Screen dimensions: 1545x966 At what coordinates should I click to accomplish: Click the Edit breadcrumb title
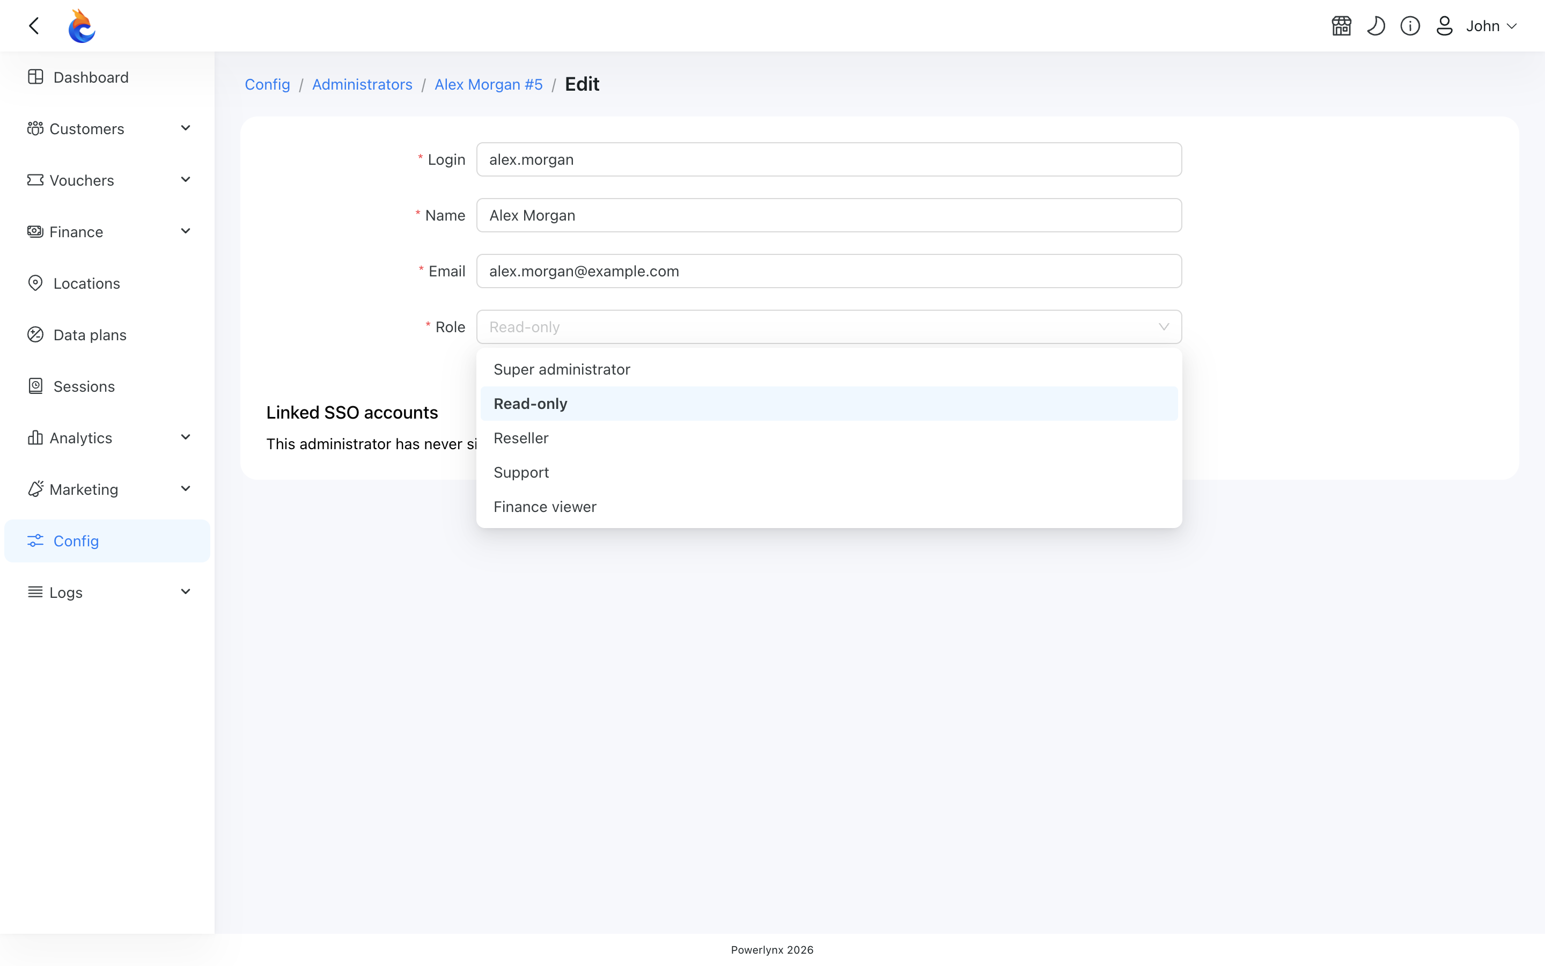pos(582,84)
